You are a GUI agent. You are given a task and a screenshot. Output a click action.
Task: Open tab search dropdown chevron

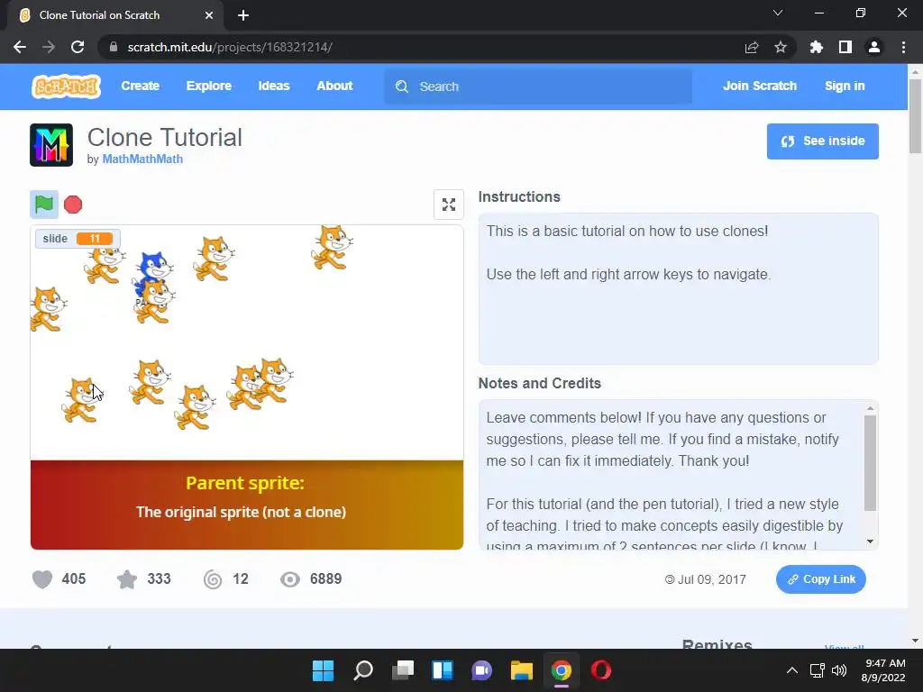(x=778, y=13)
